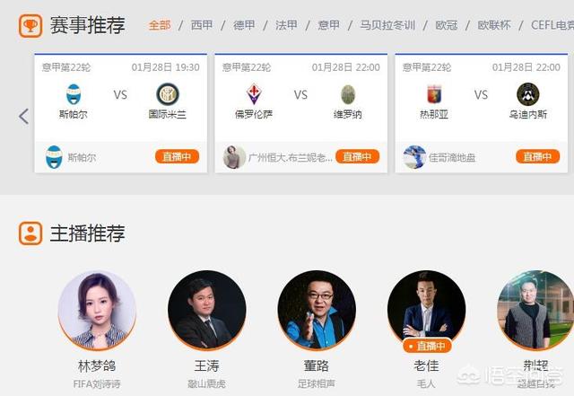Select the 全部 category tab
This screenshot has width=574, height=396.
tap(160, 25)
